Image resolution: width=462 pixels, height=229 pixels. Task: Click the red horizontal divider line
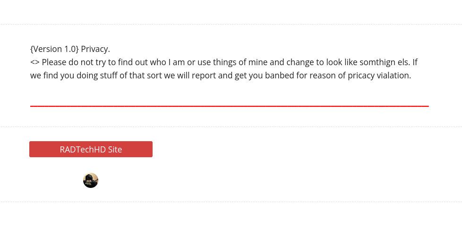[x=229, y=106]
